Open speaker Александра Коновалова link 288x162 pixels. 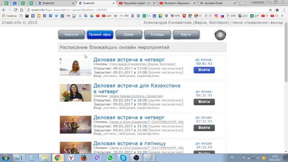click(x=142, y=64)
